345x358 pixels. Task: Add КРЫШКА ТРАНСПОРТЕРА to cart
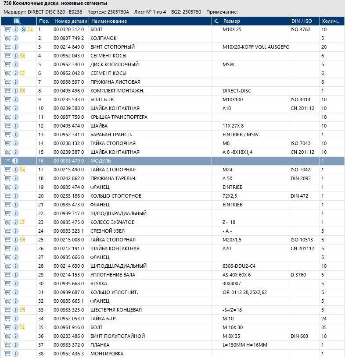click(7, 117)
